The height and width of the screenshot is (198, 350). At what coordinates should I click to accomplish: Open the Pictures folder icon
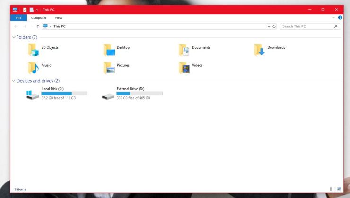[109, 68]
